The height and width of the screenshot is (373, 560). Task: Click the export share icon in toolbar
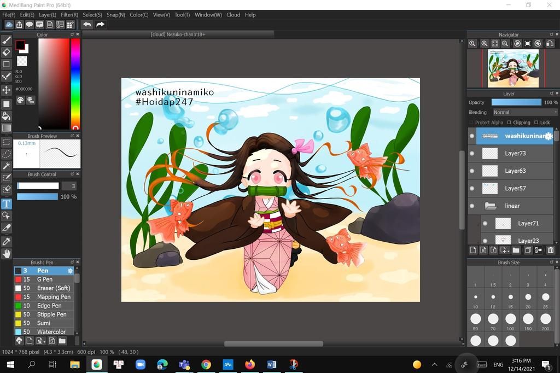click(x=19, y=24)
